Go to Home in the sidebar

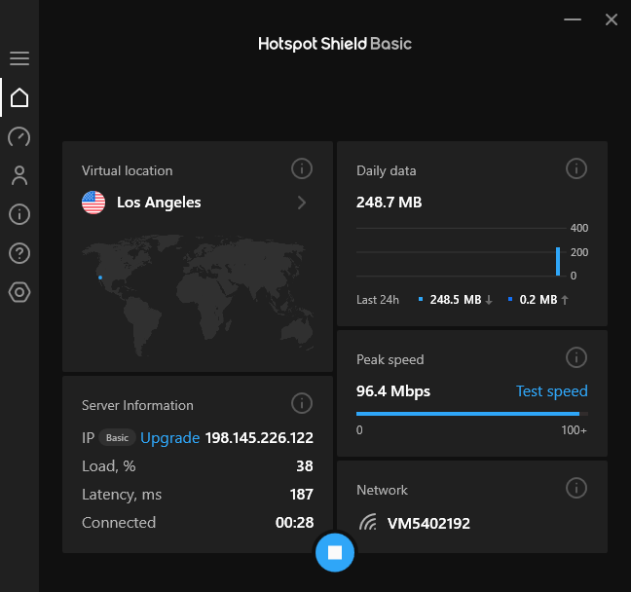pos(19,97)
